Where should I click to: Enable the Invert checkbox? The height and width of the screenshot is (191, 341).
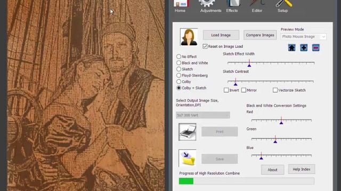[226, 90]
